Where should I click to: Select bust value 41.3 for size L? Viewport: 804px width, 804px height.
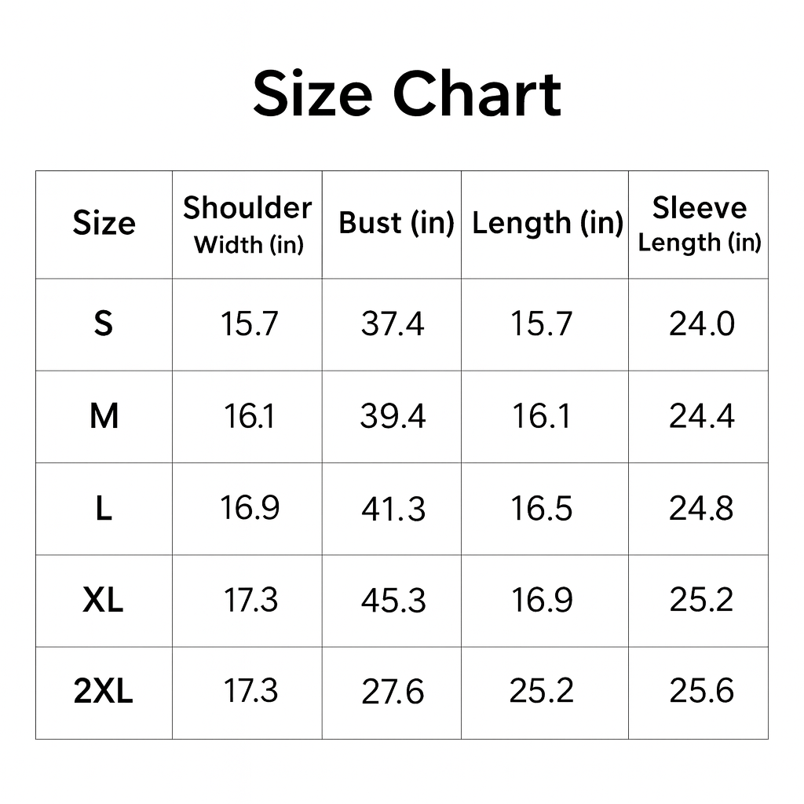coord(393,510)
